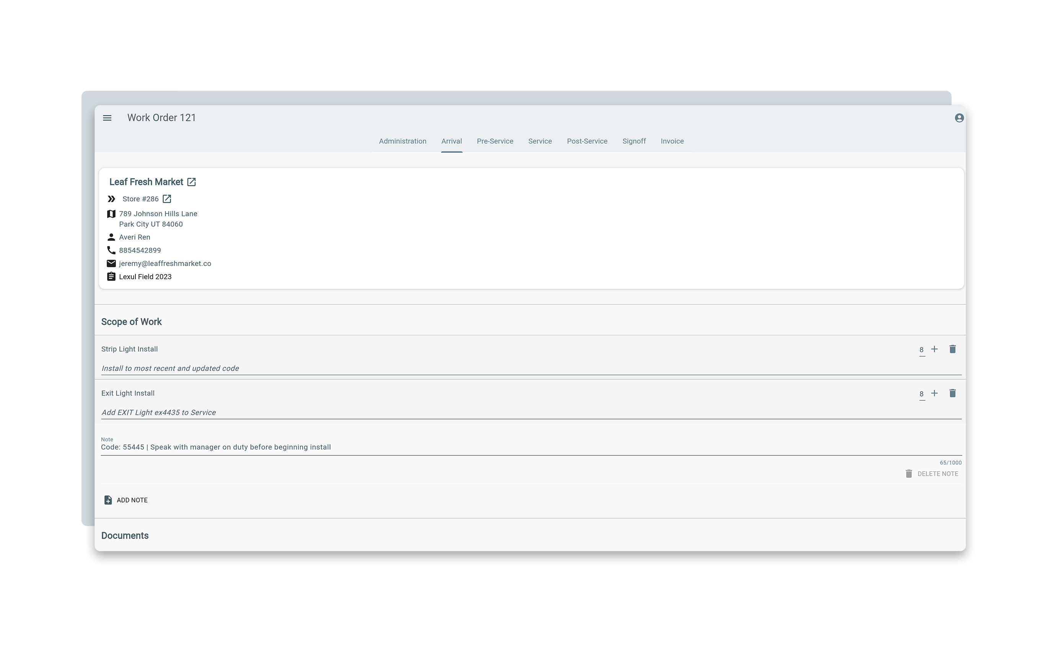Delete the Exit Light Install item
The width and height of the screenshot is (1052, 650).
pos(952,393)
